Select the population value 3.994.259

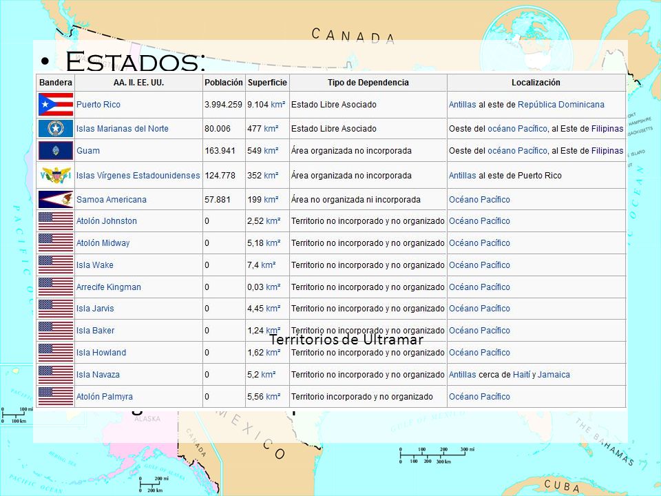tap(223, 105)
